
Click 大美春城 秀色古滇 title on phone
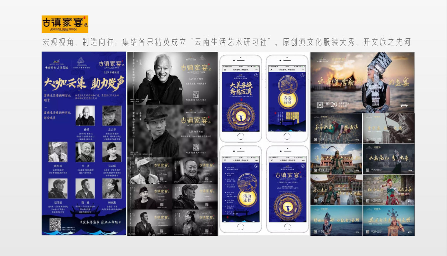241,88
